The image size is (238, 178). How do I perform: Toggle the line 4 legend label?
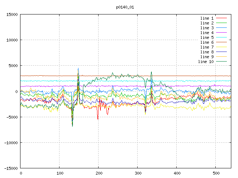click(207, 33)
